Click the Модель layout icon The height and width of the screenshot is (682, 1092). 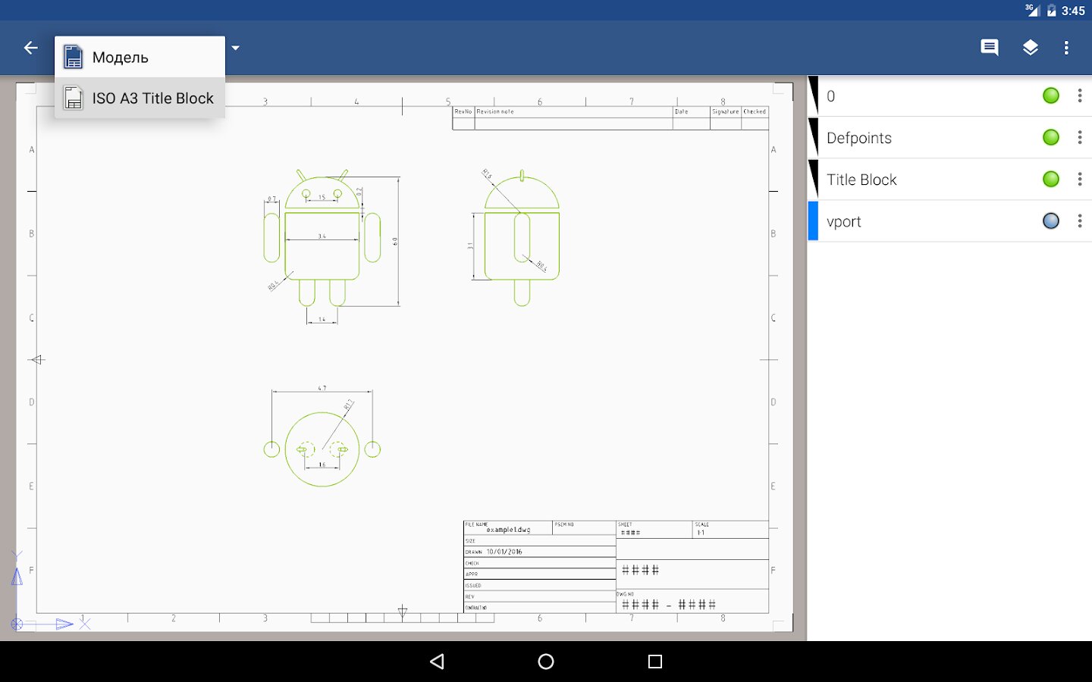(x=73, y=57)
